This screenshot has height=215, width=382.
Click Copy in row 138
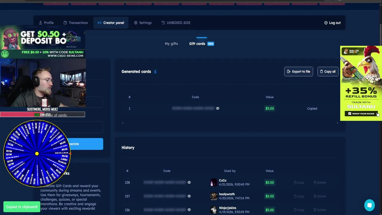coord(299,182)
